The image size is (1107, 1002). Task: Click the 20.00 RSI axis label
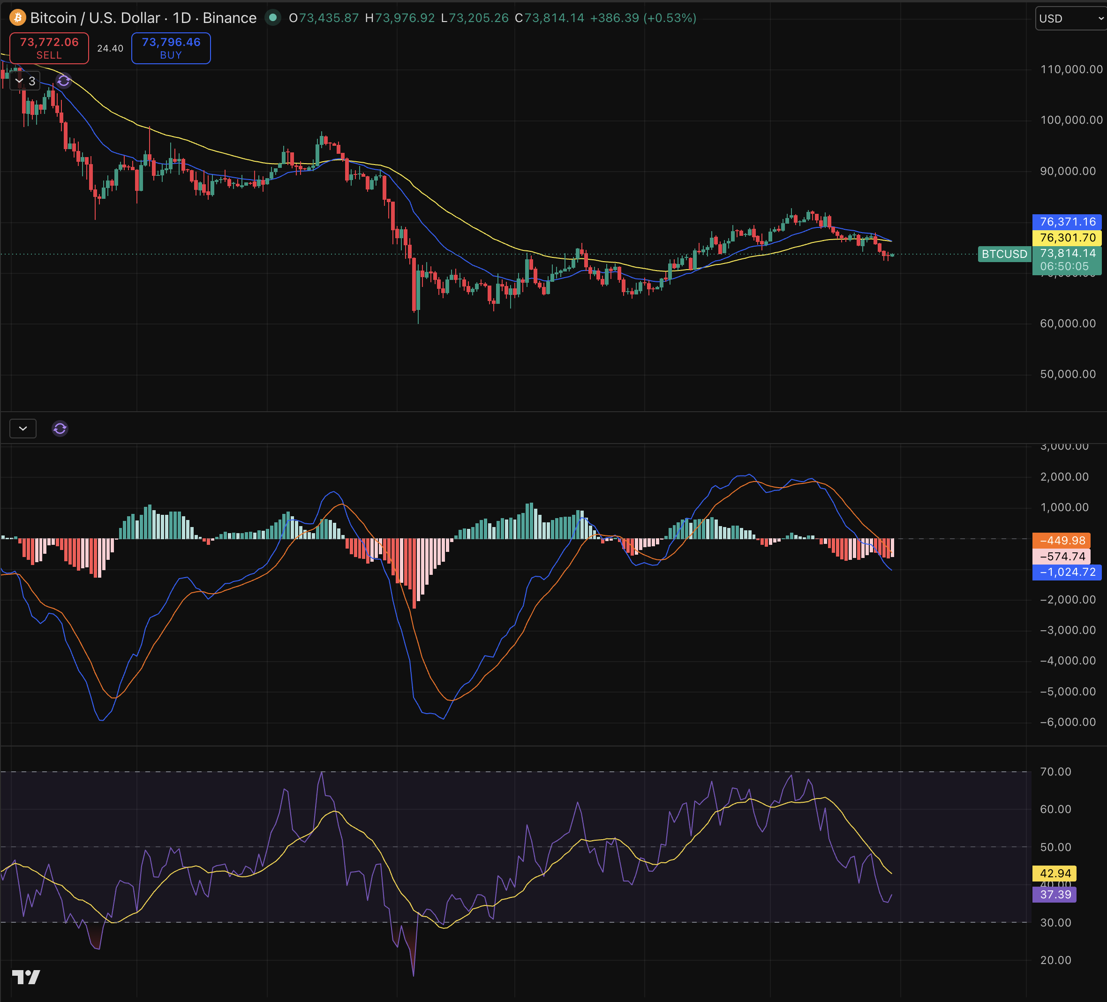coord(1055,960)
